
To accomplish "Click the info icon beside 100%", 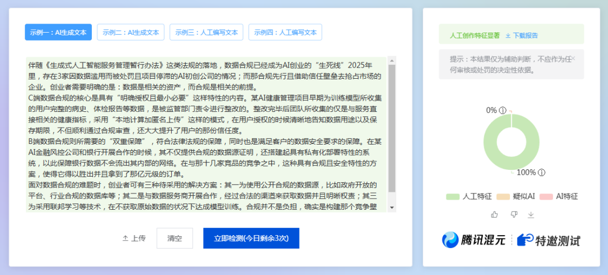I will [x=542, y=172].
